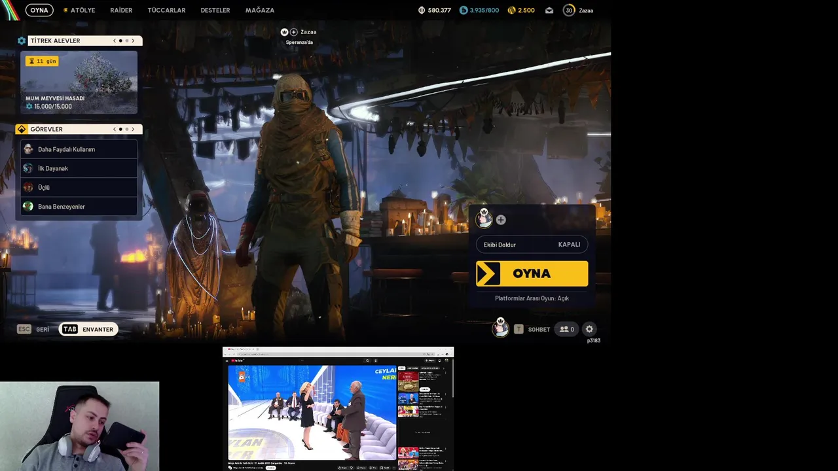Click the trader icon beside Daha Faydalı Kullanım
Image resolution: width=838 pixels, height=471 pixels.
pos(28,149)
